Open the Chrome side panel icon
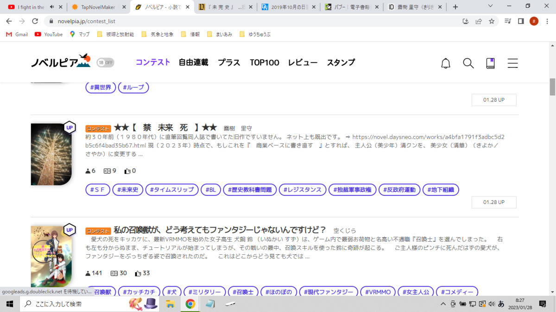 point(521,21)
